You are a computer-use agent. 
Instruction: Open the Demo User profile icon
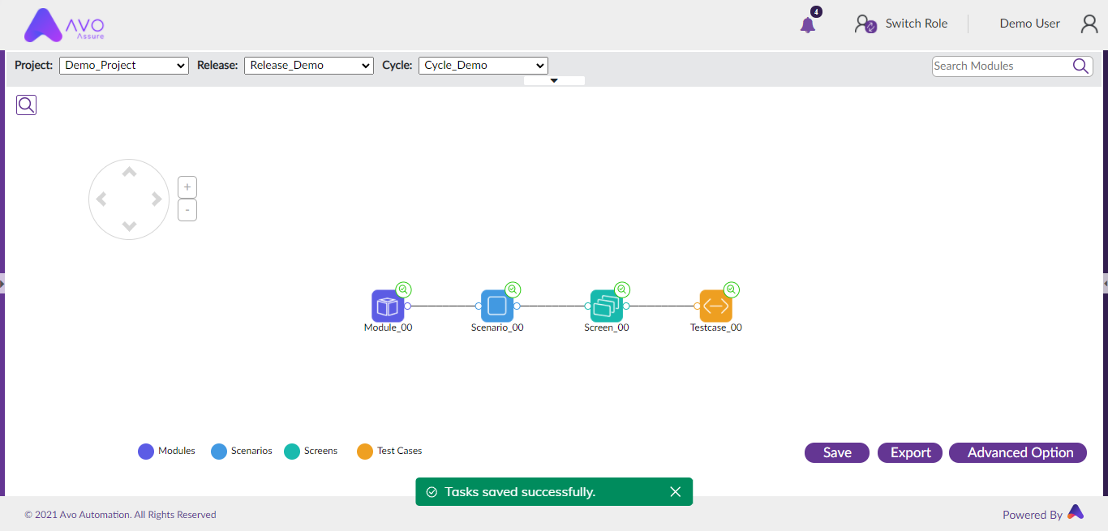[1089, 24]
